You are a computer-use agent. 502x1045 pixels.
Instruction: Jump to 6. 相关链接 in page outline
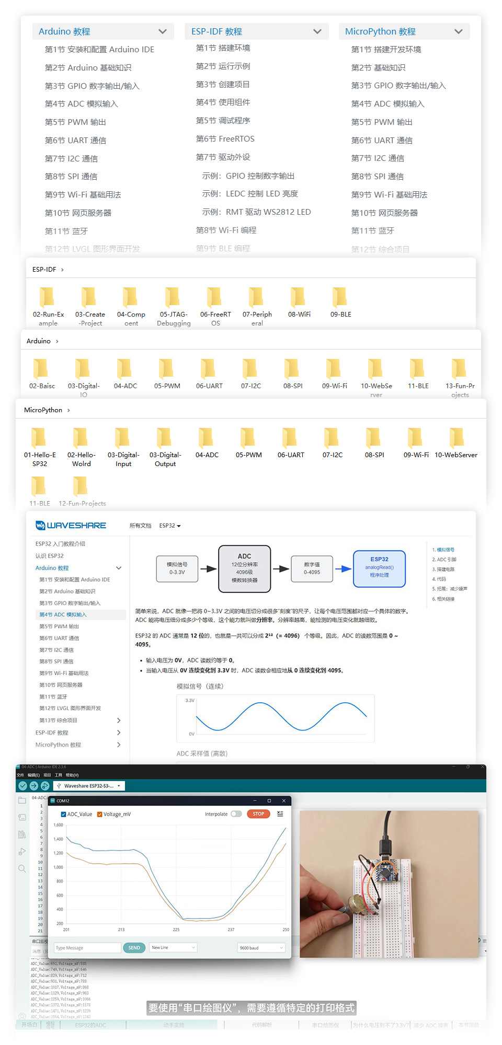point(443,599)
